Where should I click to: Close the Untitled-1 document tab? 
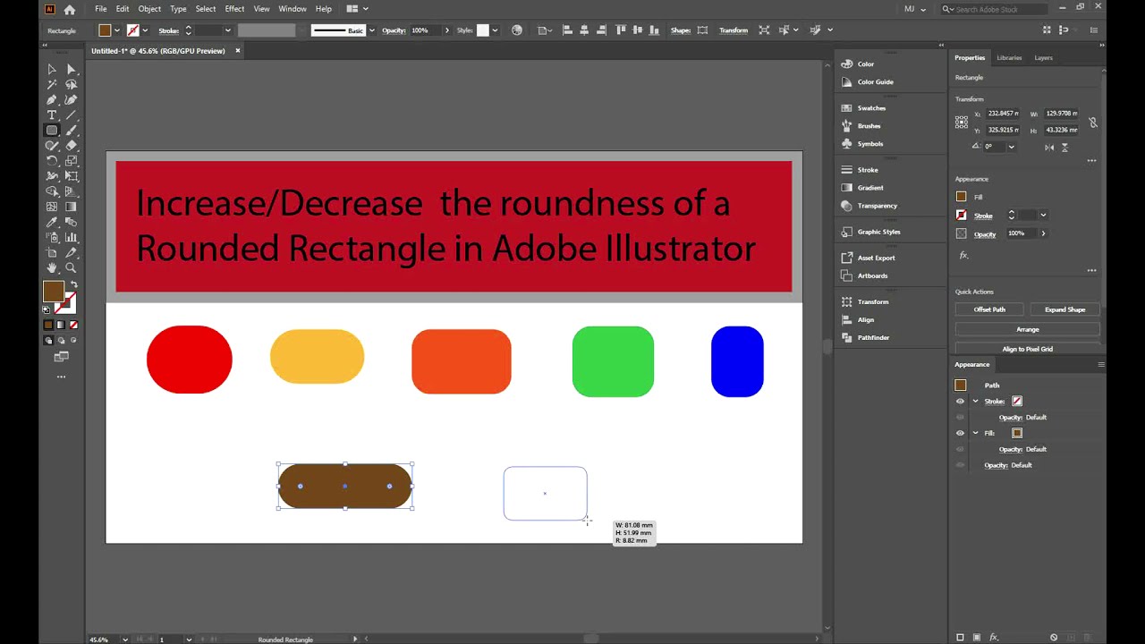point(238,51)
